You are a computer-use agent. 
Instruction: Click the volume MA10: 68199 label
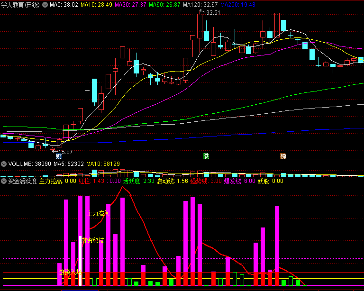coord(103,164)
